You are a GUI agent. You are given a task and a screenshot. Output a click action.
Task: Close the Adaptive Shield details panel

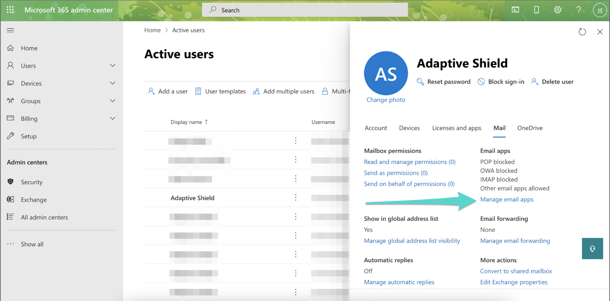[600, 32]
